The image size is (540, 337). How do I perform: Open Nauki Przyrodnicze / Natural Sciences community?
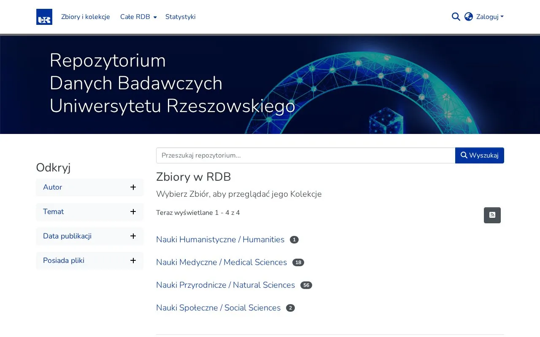tap(226, 285)
